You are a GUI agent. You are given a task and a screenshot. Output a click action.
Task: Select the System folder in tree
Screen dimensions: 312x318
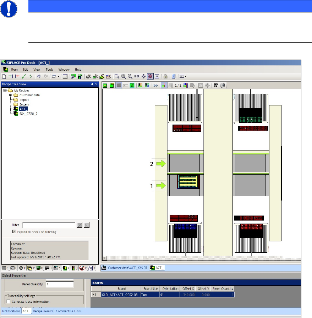tap(24, 104)
